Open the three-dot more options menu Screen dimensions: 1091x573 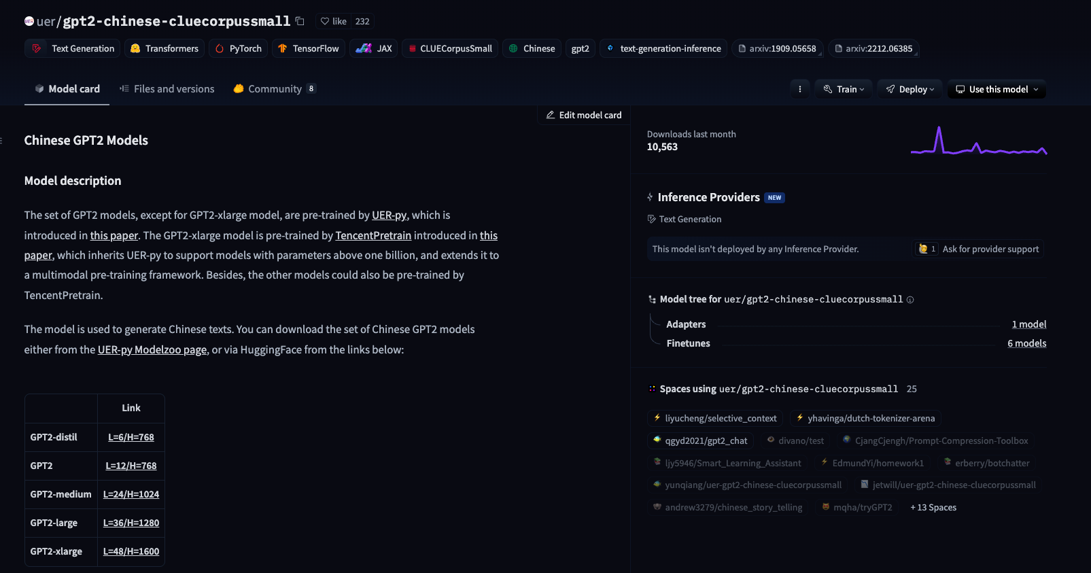pyautogui.click(x=799, y=89)
